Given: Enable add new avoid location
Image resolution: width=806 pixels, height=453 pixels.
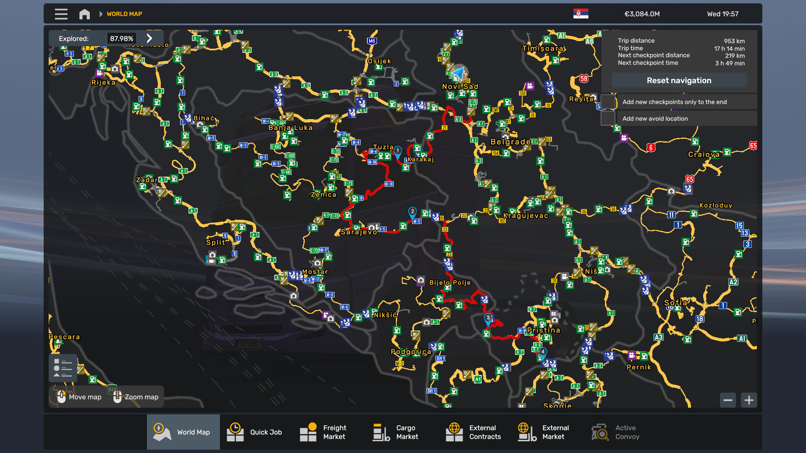Looking at the screenshot, I should click(x=608, y=119).
